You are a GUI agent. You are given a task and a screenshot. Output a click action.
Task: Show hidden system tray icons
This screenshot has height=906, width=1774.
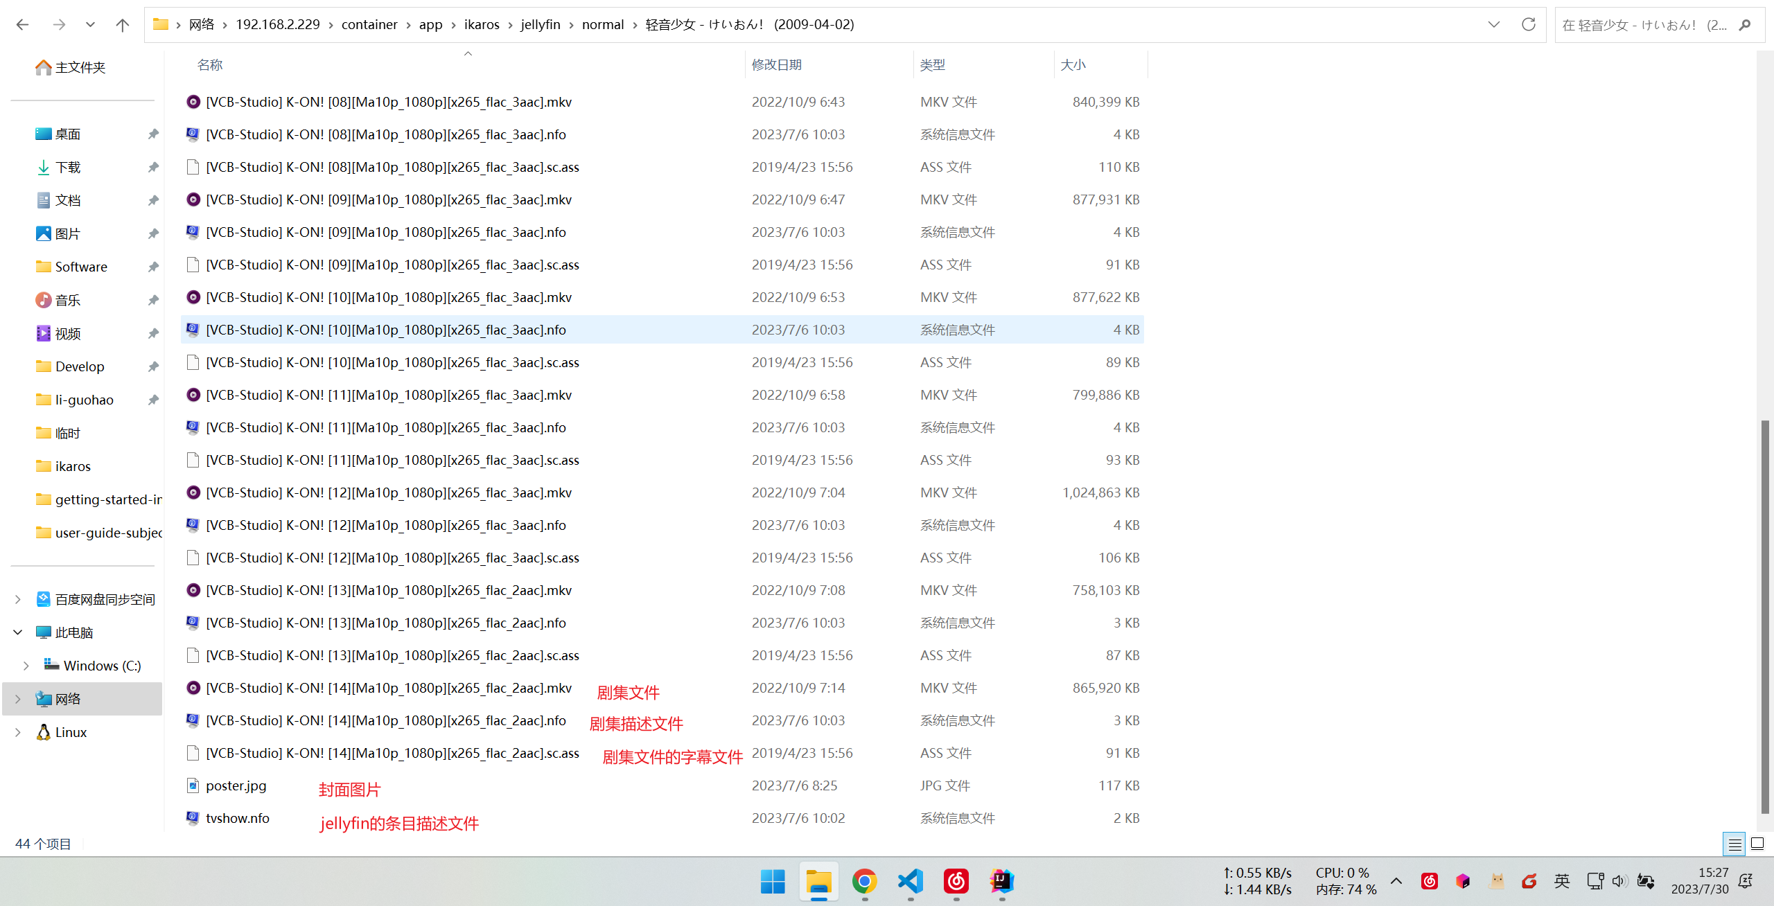(1396, 881)
